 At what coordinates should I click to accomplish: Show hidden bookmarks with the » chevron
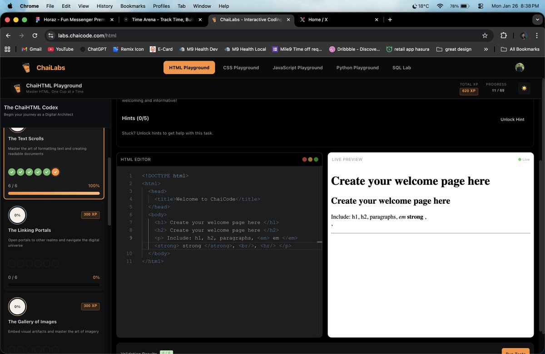click(486, 49)
